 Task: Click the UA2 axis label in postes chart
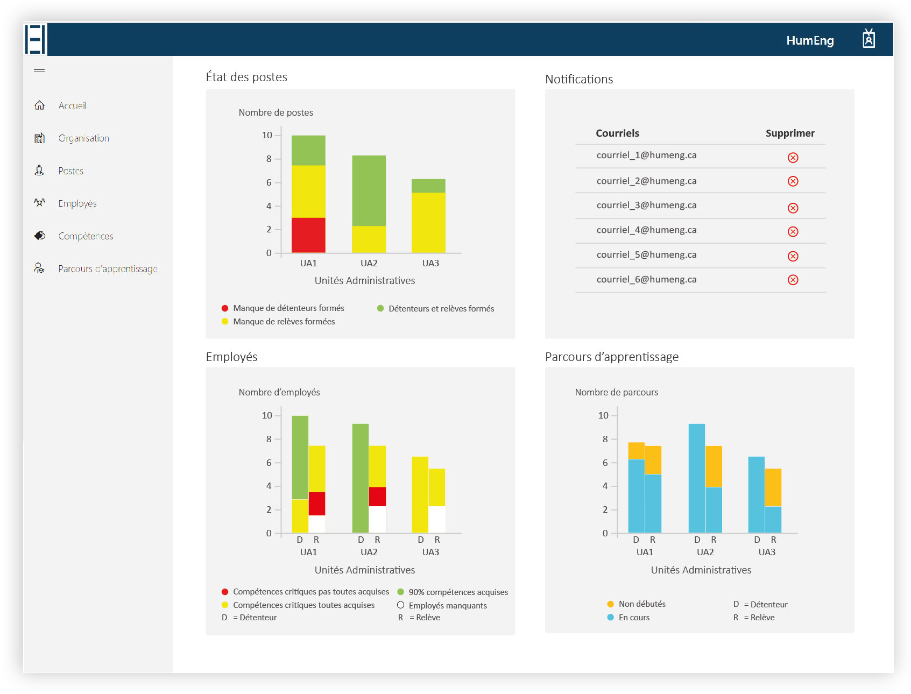(369, 263)
